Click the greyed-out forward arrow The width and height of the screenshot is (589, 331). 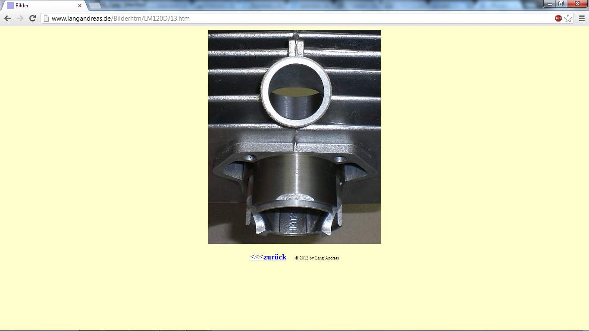point(20,18)
